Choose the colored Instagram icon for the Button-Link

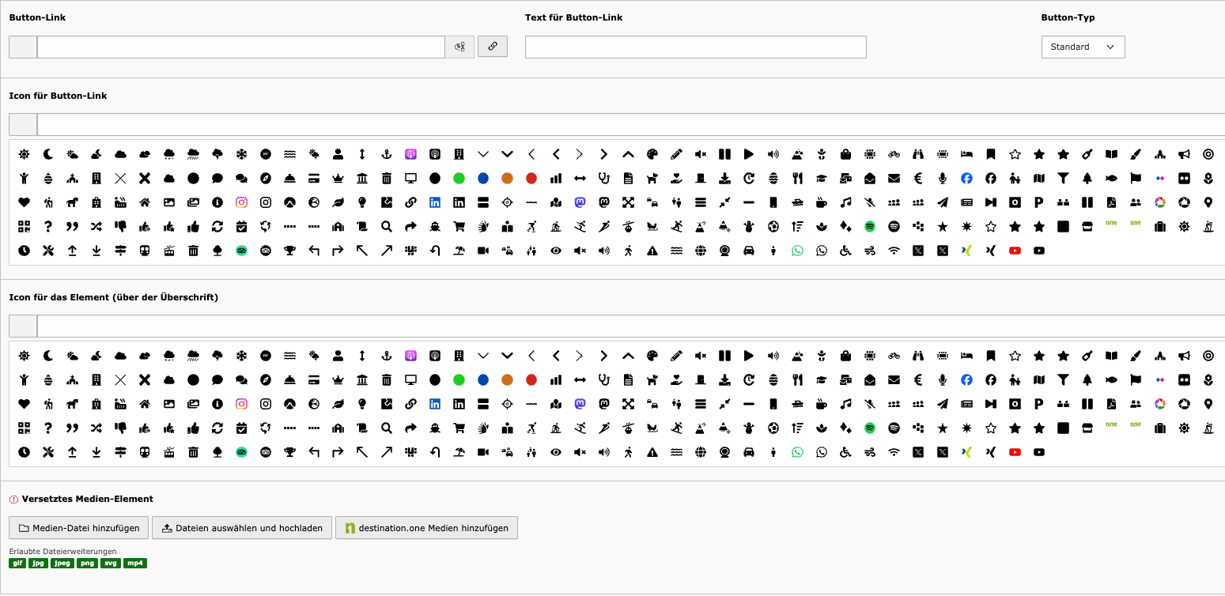(241, 202)
